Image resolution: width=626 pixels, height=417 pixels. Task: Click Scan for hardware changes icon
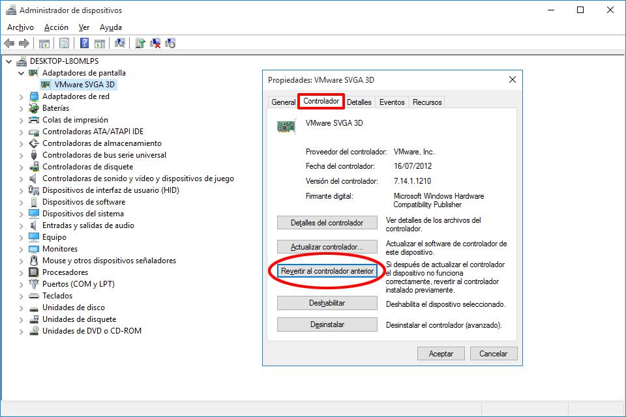tap(120, 43)
